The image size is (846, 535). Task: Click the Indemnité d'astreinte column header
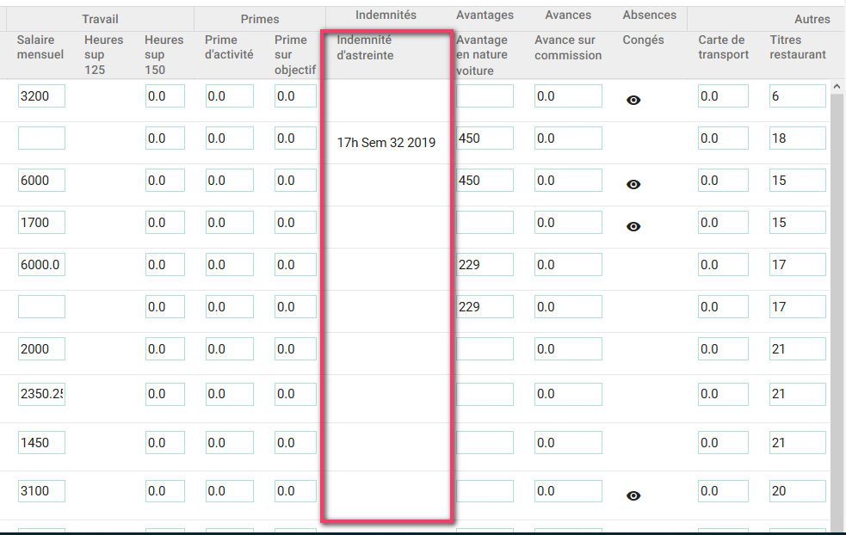pyautogui.click(x=367, y=47)
